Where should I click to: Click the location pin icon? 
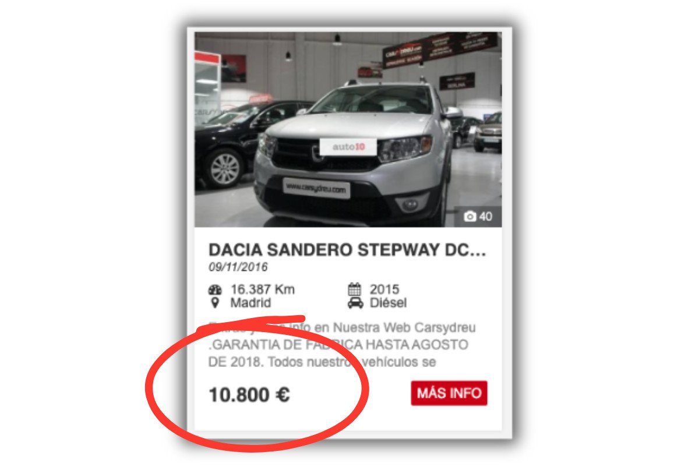pyautogui.click(x=215, y=303)
